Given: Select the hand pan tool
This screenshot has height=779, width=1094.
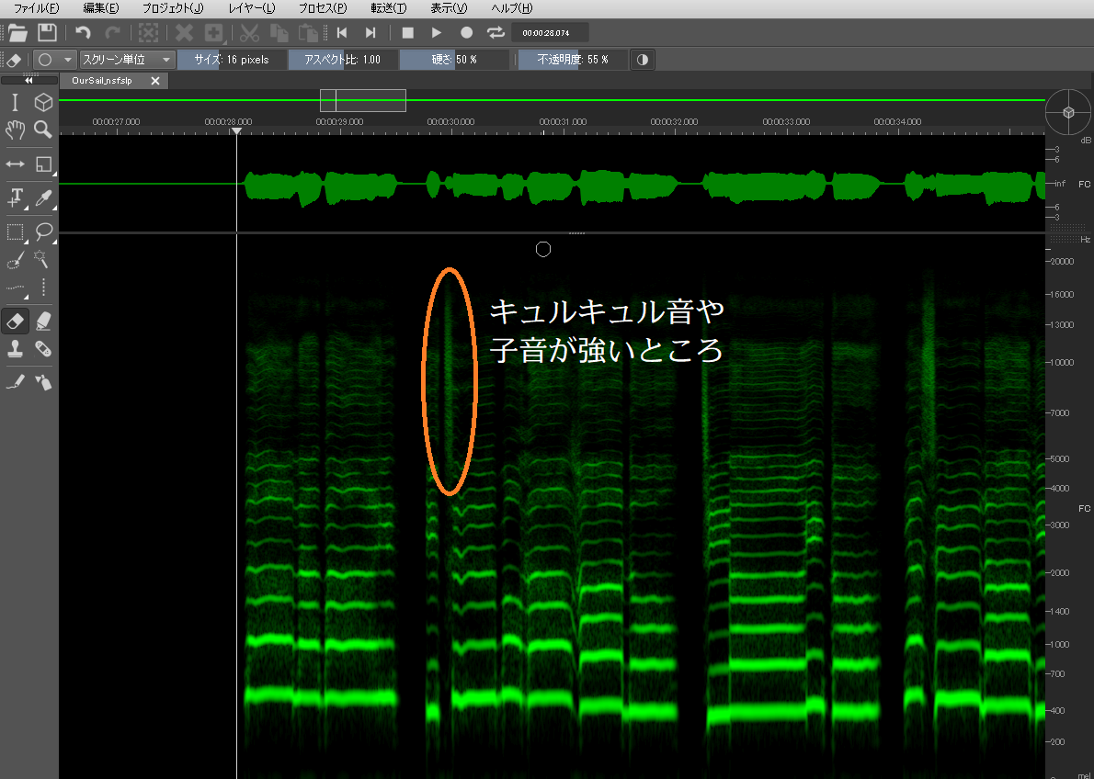Looking at the screenshot, I should pyautogui.click(x=15, y=130).
